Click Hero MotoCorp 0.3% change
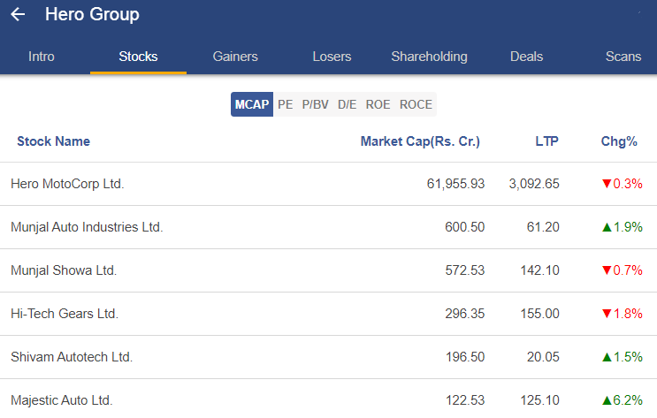 (x=622, y=184)
